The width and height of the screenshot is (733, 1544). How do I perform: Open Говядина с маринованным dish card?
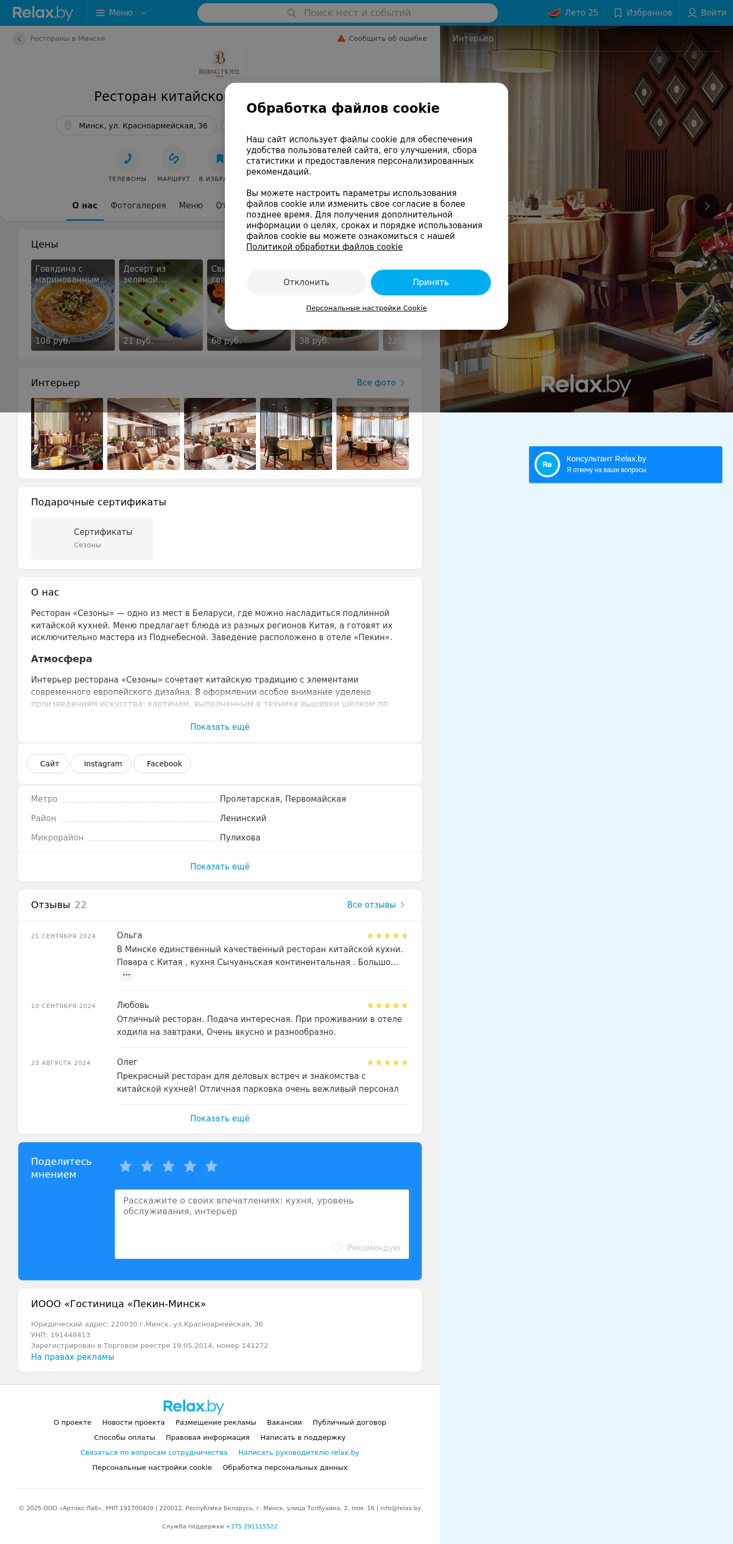(x=73, y=305)
